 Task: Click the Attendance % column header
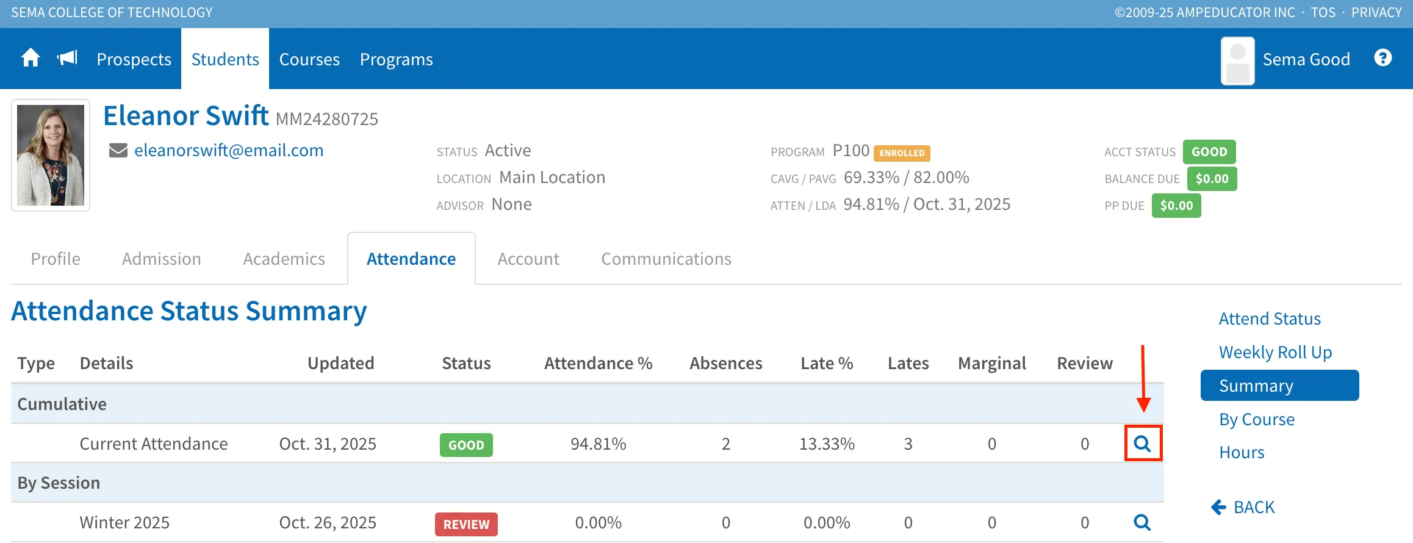pos(598,363)
